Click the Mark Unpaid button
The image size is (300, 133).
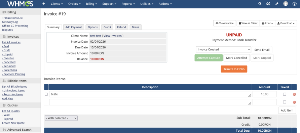(x=262, y=58)
